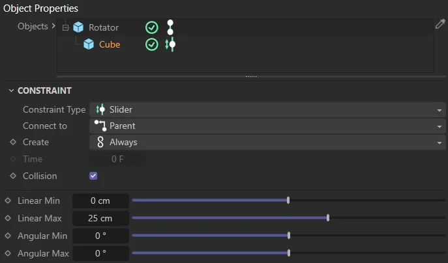Toggle the Cube green checkmark enable icon

click(152, 45)
